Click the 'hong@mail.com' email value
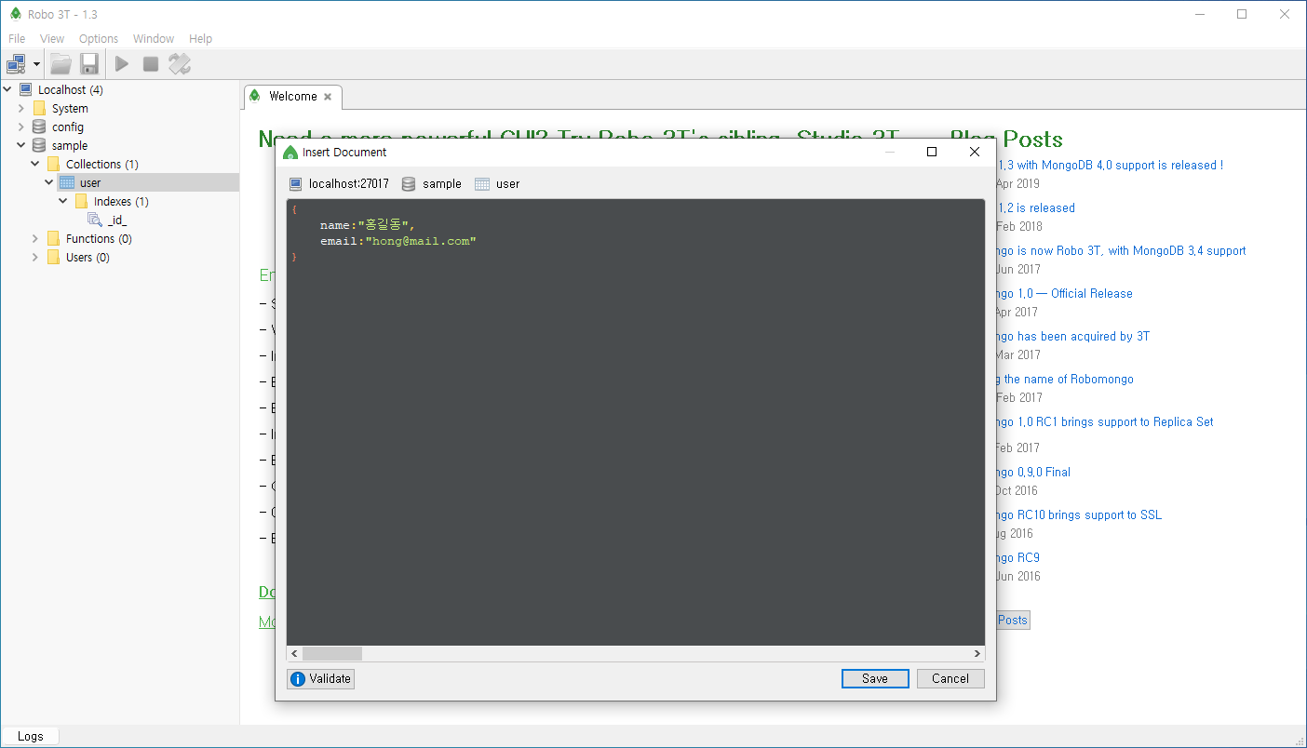The height and width of the screenshot is (748, 1307). point(421,241)
